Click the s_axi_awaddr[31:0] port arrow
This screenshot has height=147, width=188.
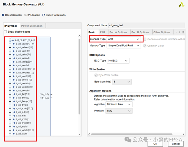point(14,69)
